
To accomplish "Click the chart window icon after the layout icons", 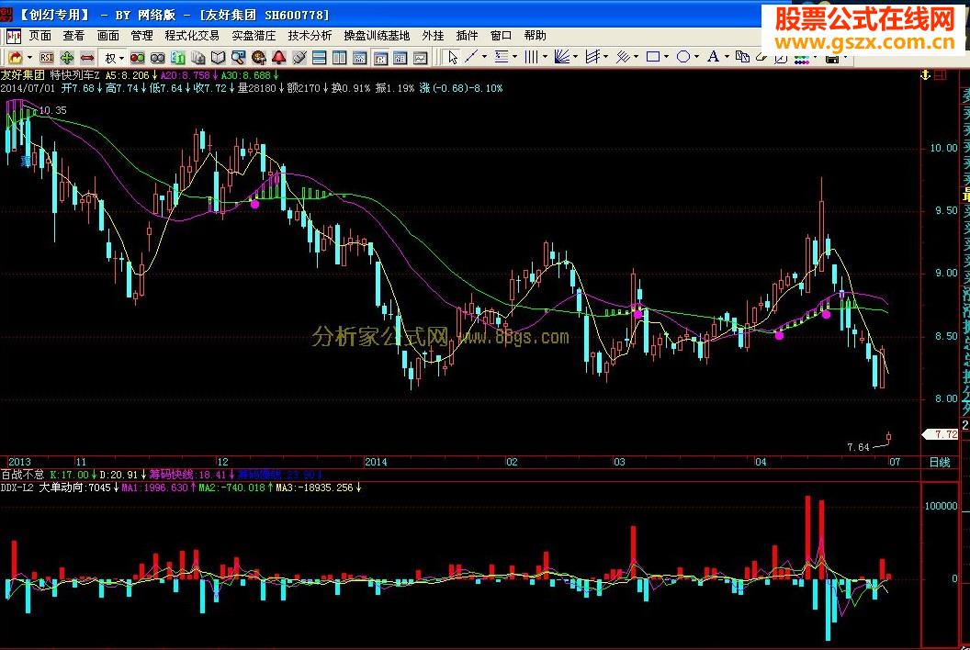I will click(359, 58).
